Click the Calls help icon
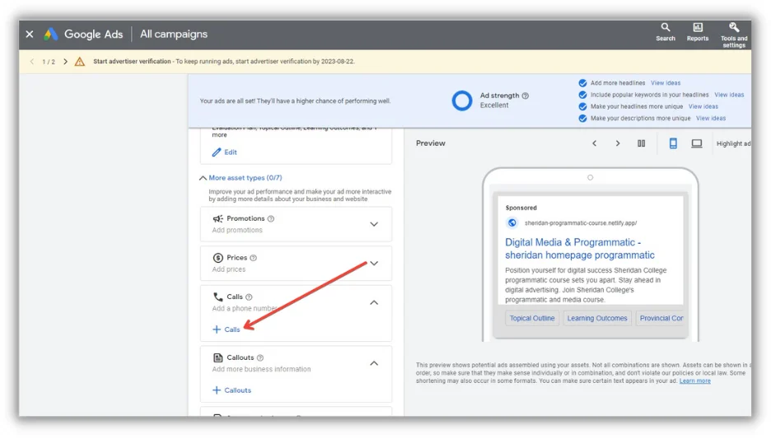The image size is (771, 439). (x=249, y=297)
